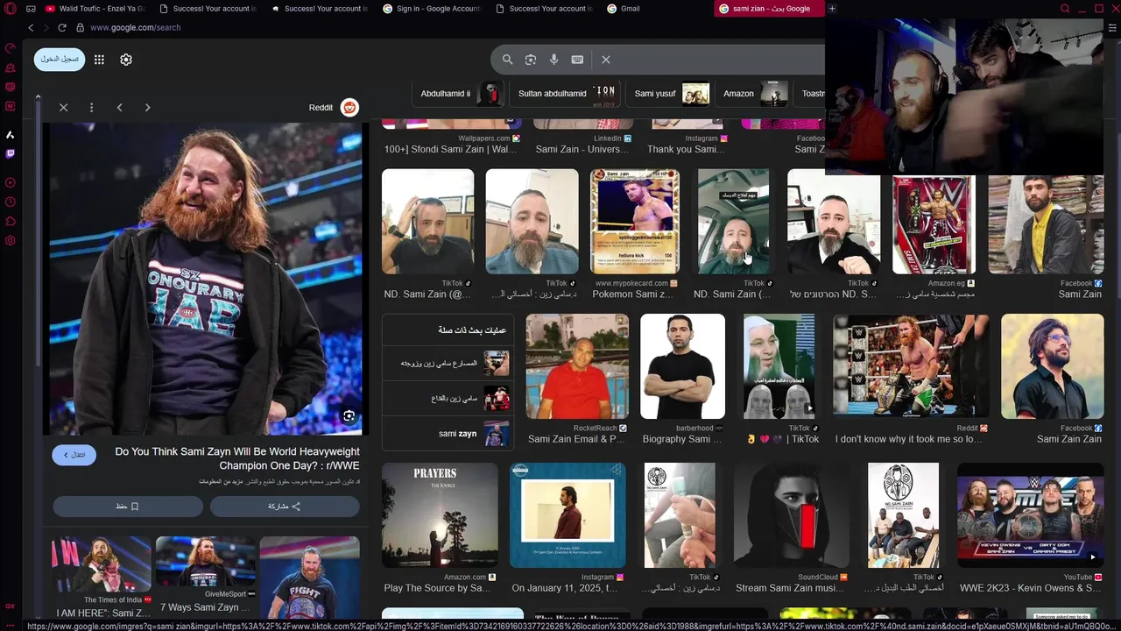This screenshot has width=1121, height=631.
Task: Open browsing history clock in sidebar
Action: (x=11, y=202)
